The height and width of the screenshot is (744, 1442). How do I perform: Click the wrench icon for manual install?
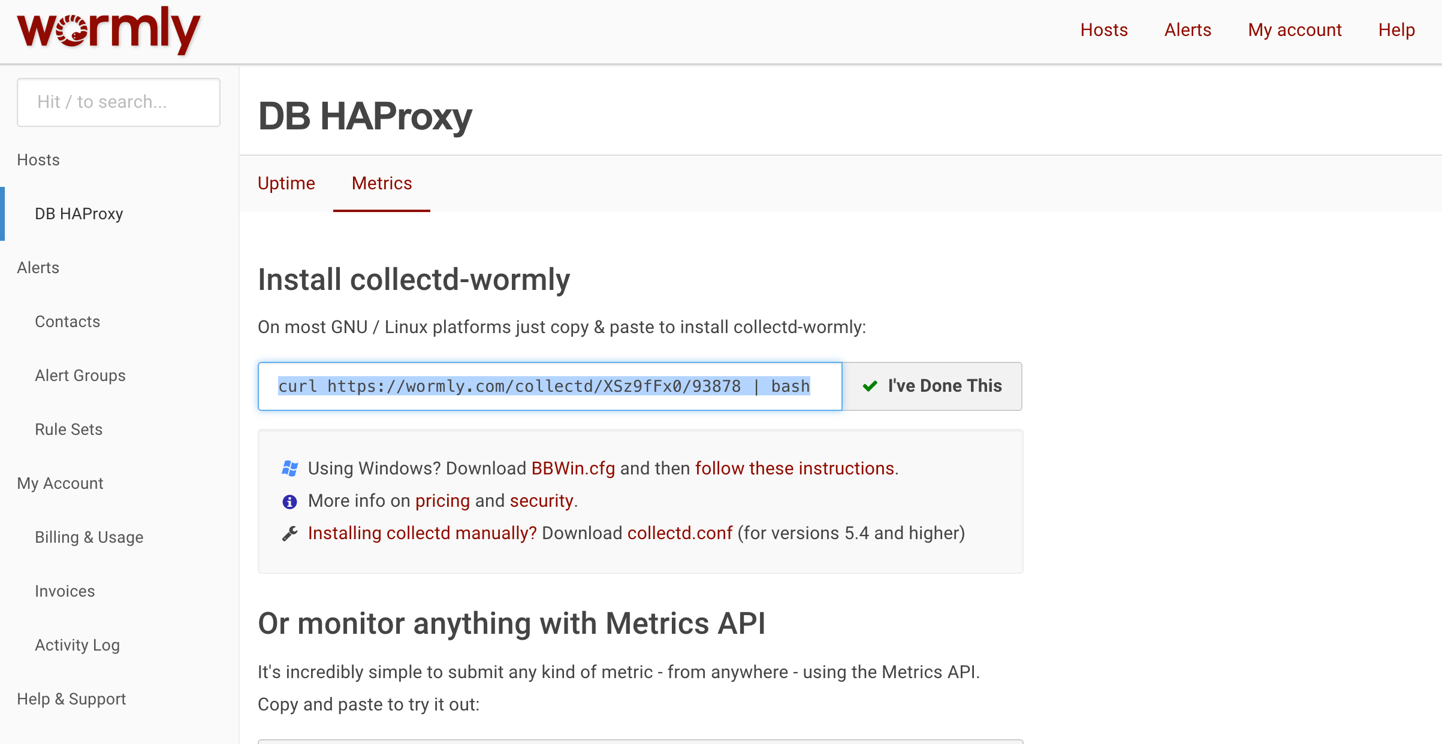[x=290, y=533]
